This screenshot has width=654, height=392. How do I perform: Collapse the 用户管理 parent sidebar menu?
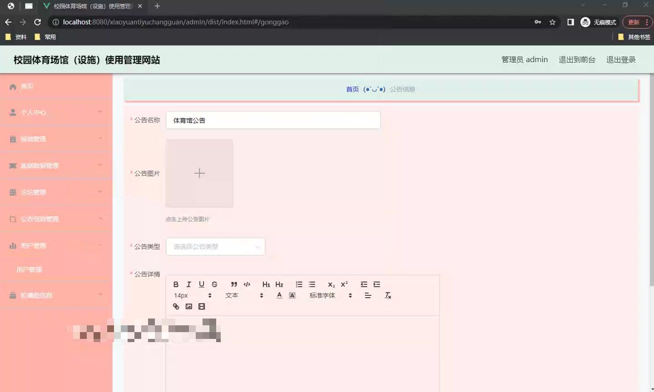click(56, 245)
